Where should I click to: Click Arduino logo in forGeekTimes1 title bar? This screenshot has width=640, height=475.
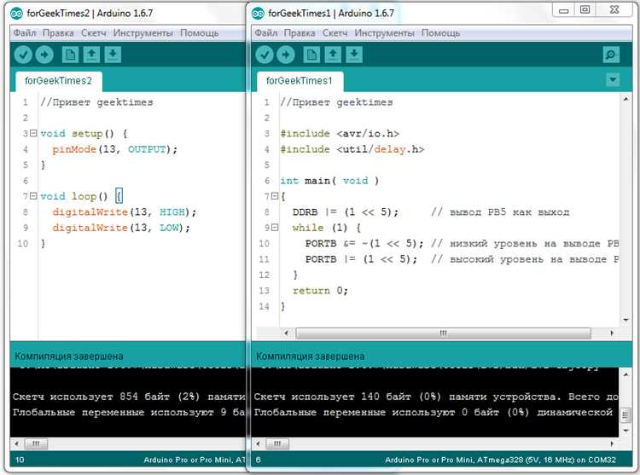pyautogui.click(x=258, y=14)
